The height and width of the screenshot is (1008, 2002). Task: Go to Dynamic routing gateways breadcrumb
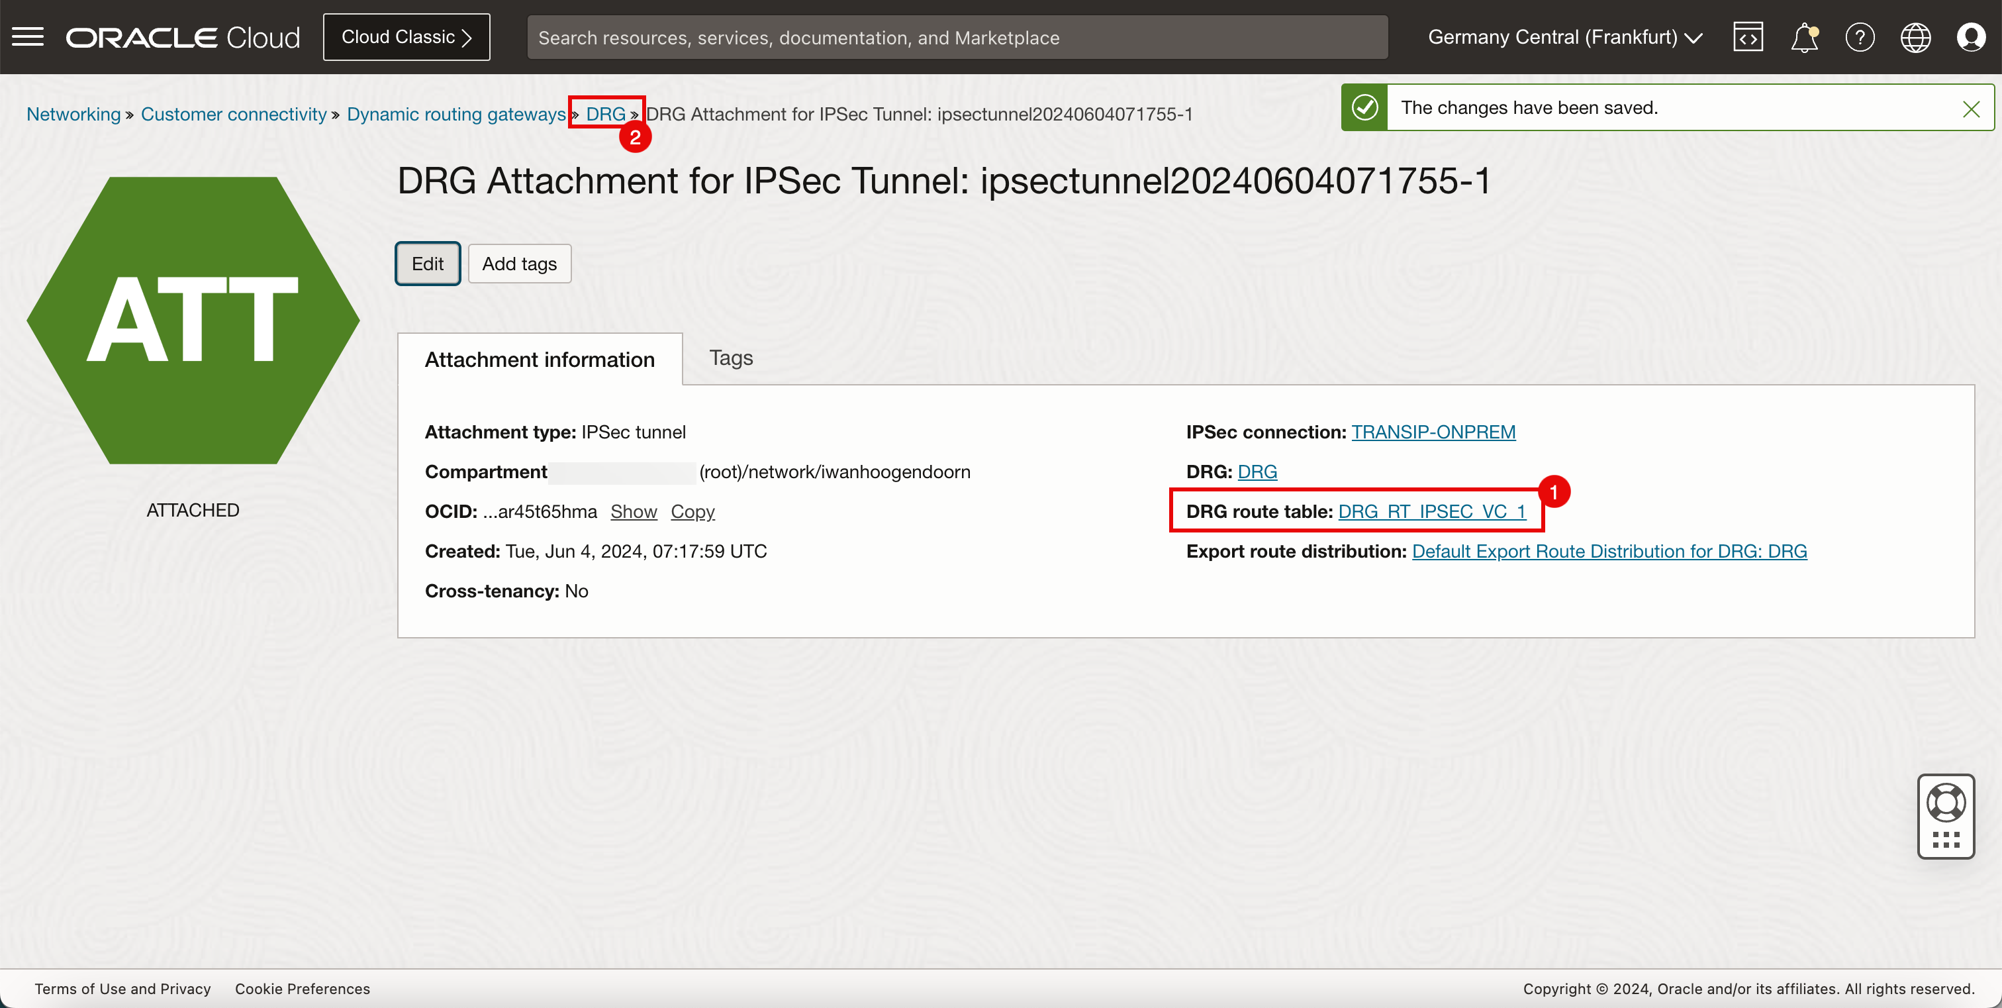point(456,115)
